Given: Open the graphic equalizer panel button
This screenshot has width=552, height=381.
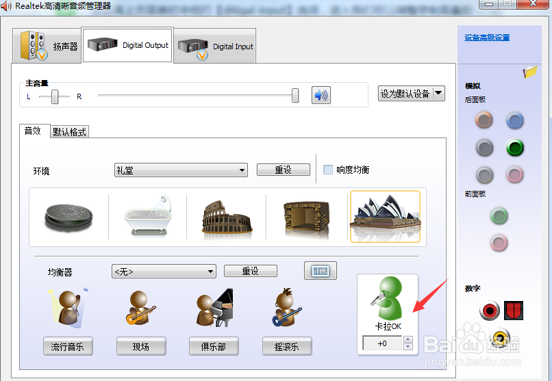Looking at the screenshot, I should click(321, 271).
